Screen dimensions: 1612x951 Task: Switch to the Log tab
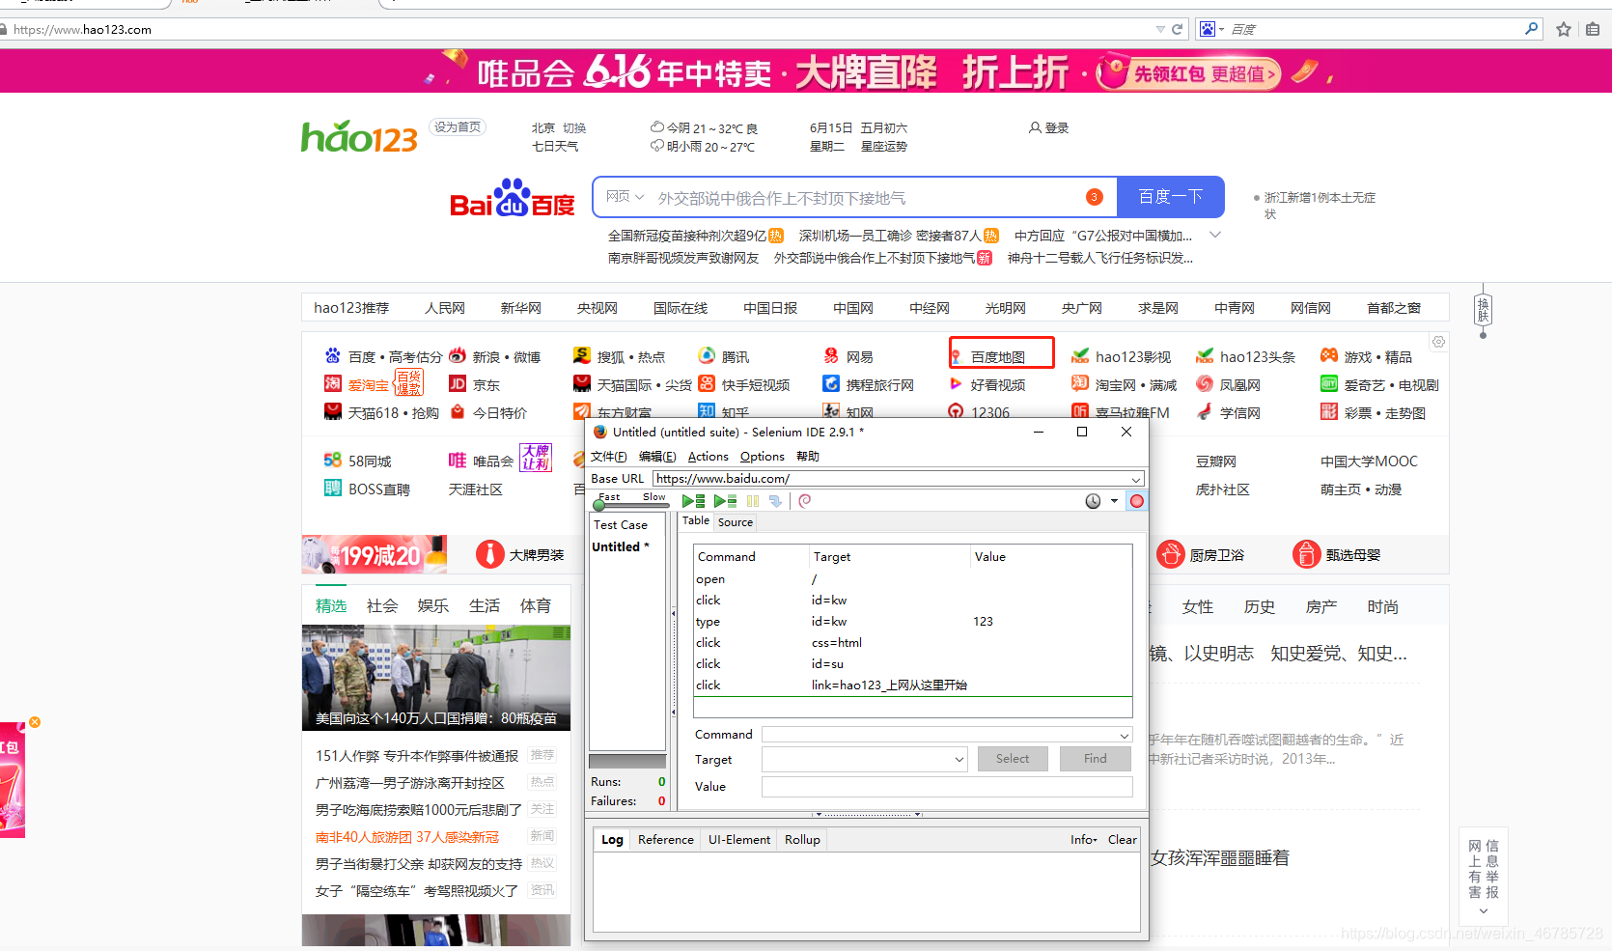point(612,840)
